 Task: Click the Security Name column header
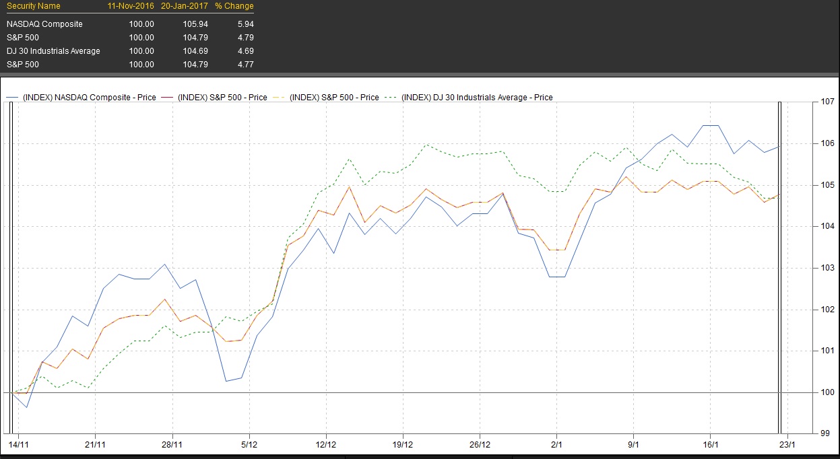(x=33, y=6)
